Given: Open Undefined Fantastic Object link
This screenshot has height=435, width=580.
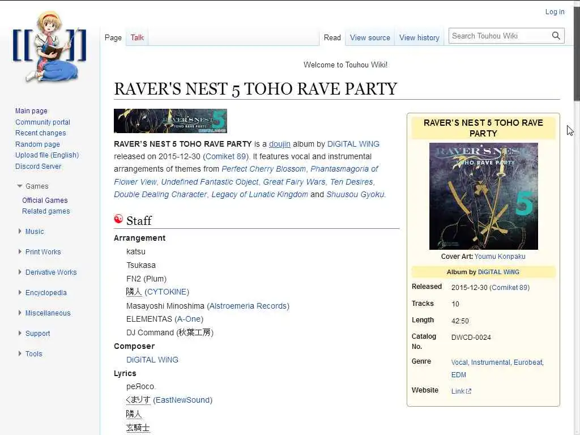Looking at the screenshot, I should (210, 182).
